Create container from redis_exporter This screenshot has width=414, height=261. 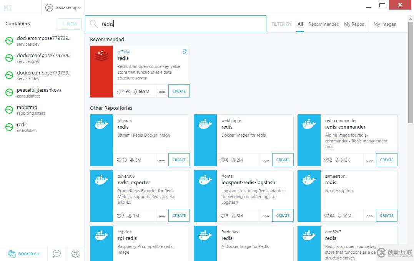179,215
